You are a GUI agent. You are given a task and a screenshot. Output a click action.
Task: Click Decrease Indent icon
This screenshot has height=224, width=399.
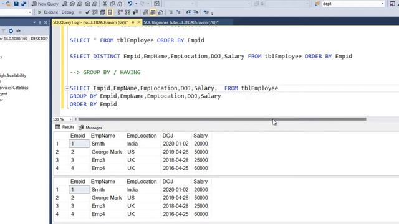(x=188, y=12)
